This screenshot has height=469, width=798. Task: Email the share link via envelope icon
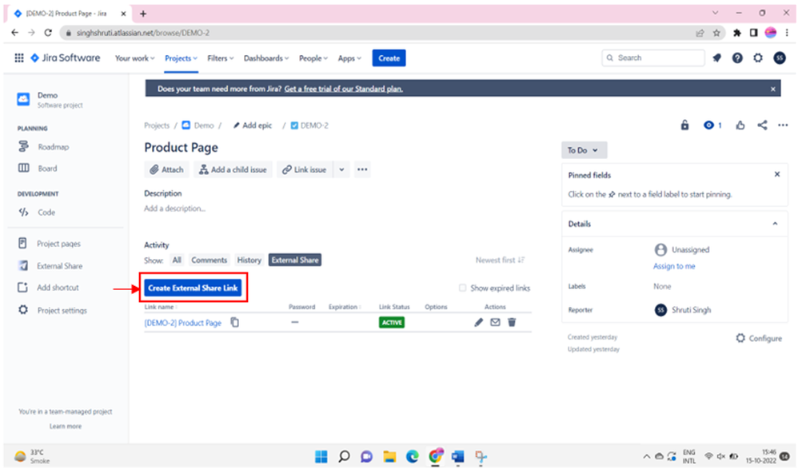495,323
